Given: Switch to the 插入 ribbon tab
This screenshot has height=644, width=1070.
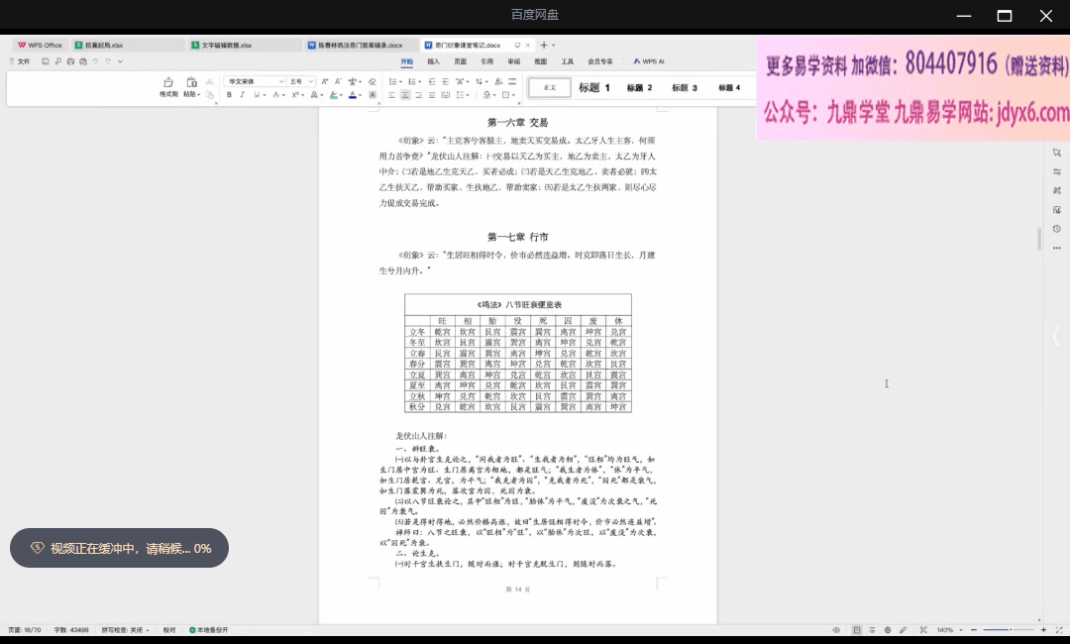Looking at the screenshot, I should pos(433,61).
